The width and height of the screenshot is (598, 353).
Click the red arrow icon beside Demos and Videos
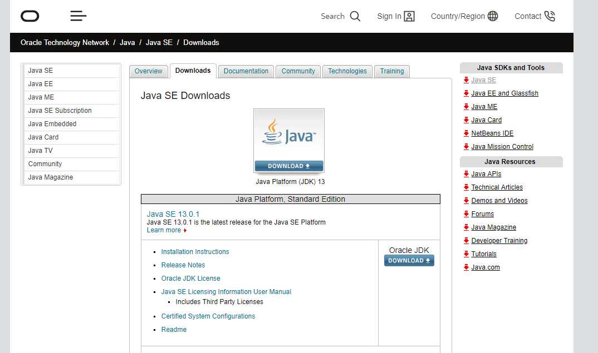tap(466, 201)
